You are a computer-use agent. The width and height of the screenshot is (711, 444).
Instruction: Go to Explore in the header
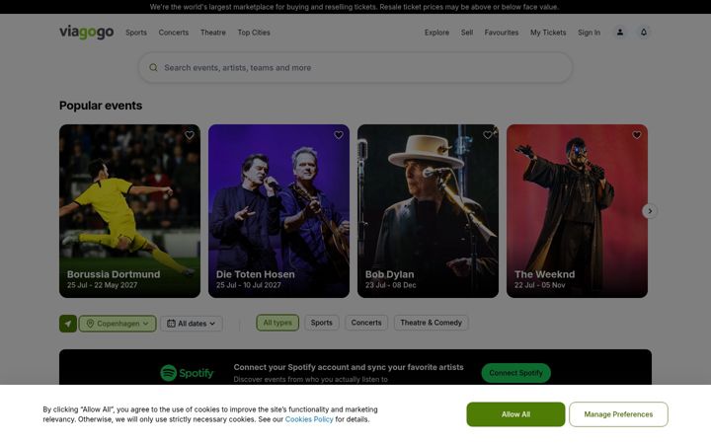(x=436, y=33)
